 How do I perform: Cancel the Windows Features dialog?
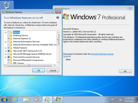53,70
